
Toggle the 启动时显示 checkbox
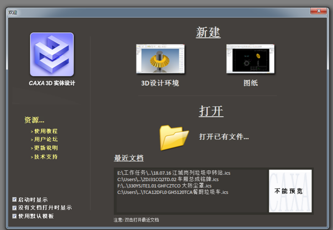(x=15, y=200)
